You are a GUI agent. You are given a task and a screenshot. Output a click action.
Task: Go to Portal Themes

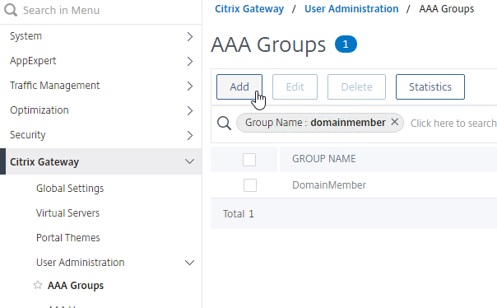coord(68,238)
